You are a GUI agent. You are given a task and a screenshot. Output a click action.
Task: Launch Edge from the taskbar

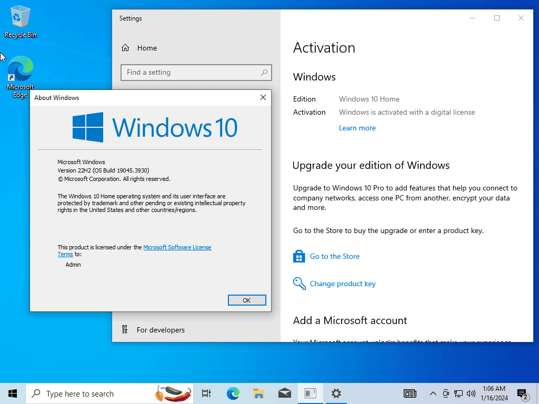coord(233,393)
